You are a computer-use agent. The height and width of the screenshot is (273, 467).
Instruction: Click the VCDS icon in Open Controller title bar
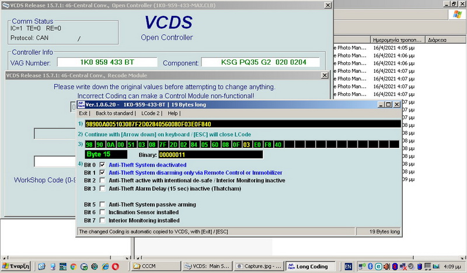coord(6,5)
